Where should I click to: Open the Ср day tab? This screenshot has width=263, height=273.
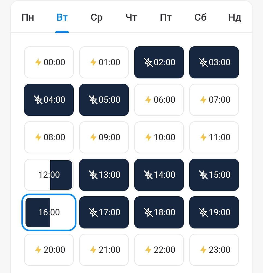[x=96, y=18]
